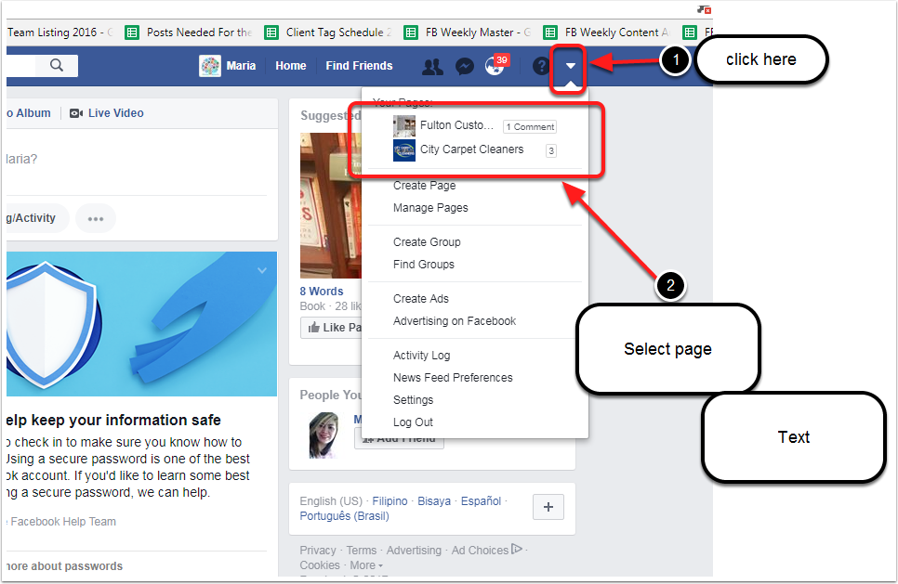Click into the status composer text area
The width and height of the screenshot is (898, 584).
(138, 160)
